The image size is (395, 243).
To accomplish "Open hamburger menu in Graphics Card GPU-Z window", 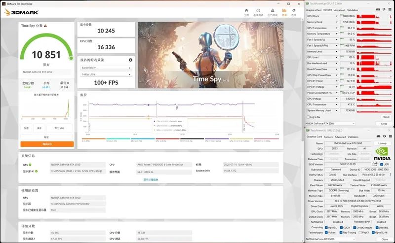I will 391,136.
